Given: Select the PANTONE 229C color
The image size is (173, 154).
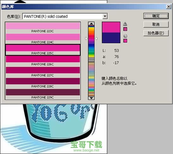Looking at the screenshot, I should tap(43, 94).
